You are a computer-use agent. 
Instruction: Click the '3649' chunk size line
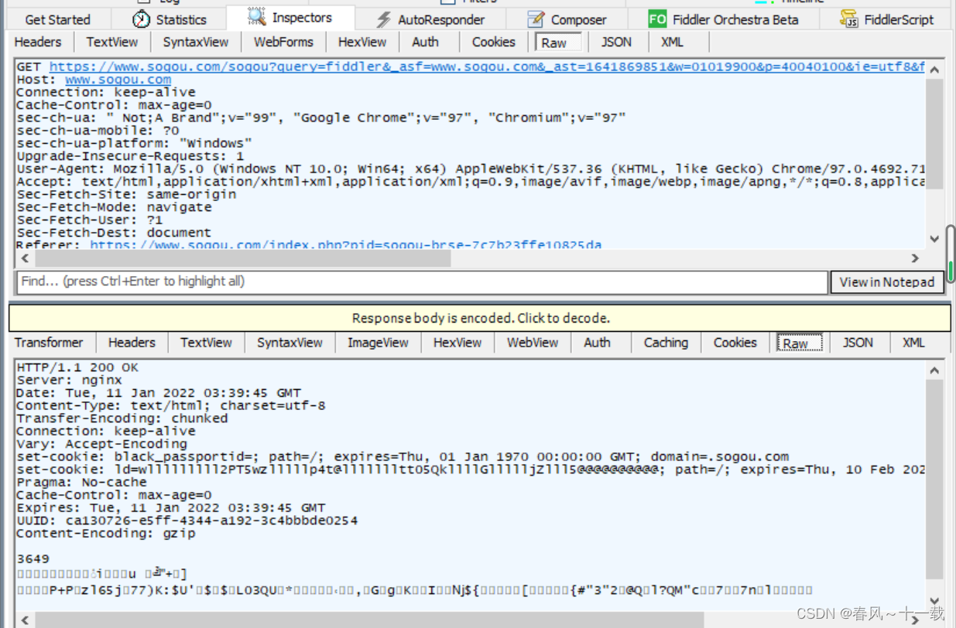pos(33,559)
